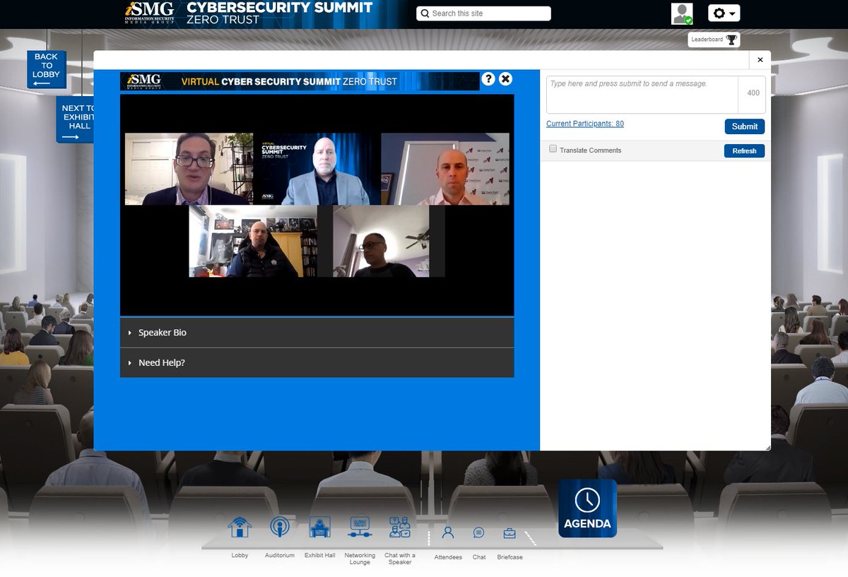Click the Search this site field
The height and width of the screenshot is (577, 848).
click(x=483, y=13)
